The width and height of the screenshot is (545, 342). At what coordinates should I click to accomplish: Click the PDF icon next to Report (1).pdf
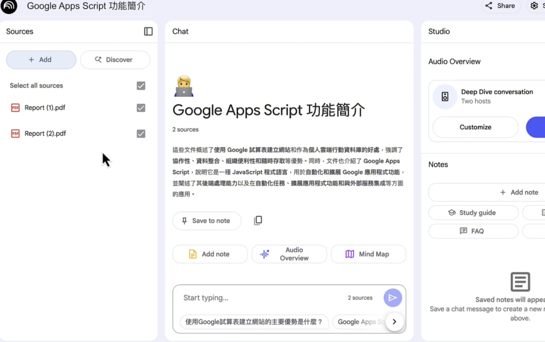15,108
